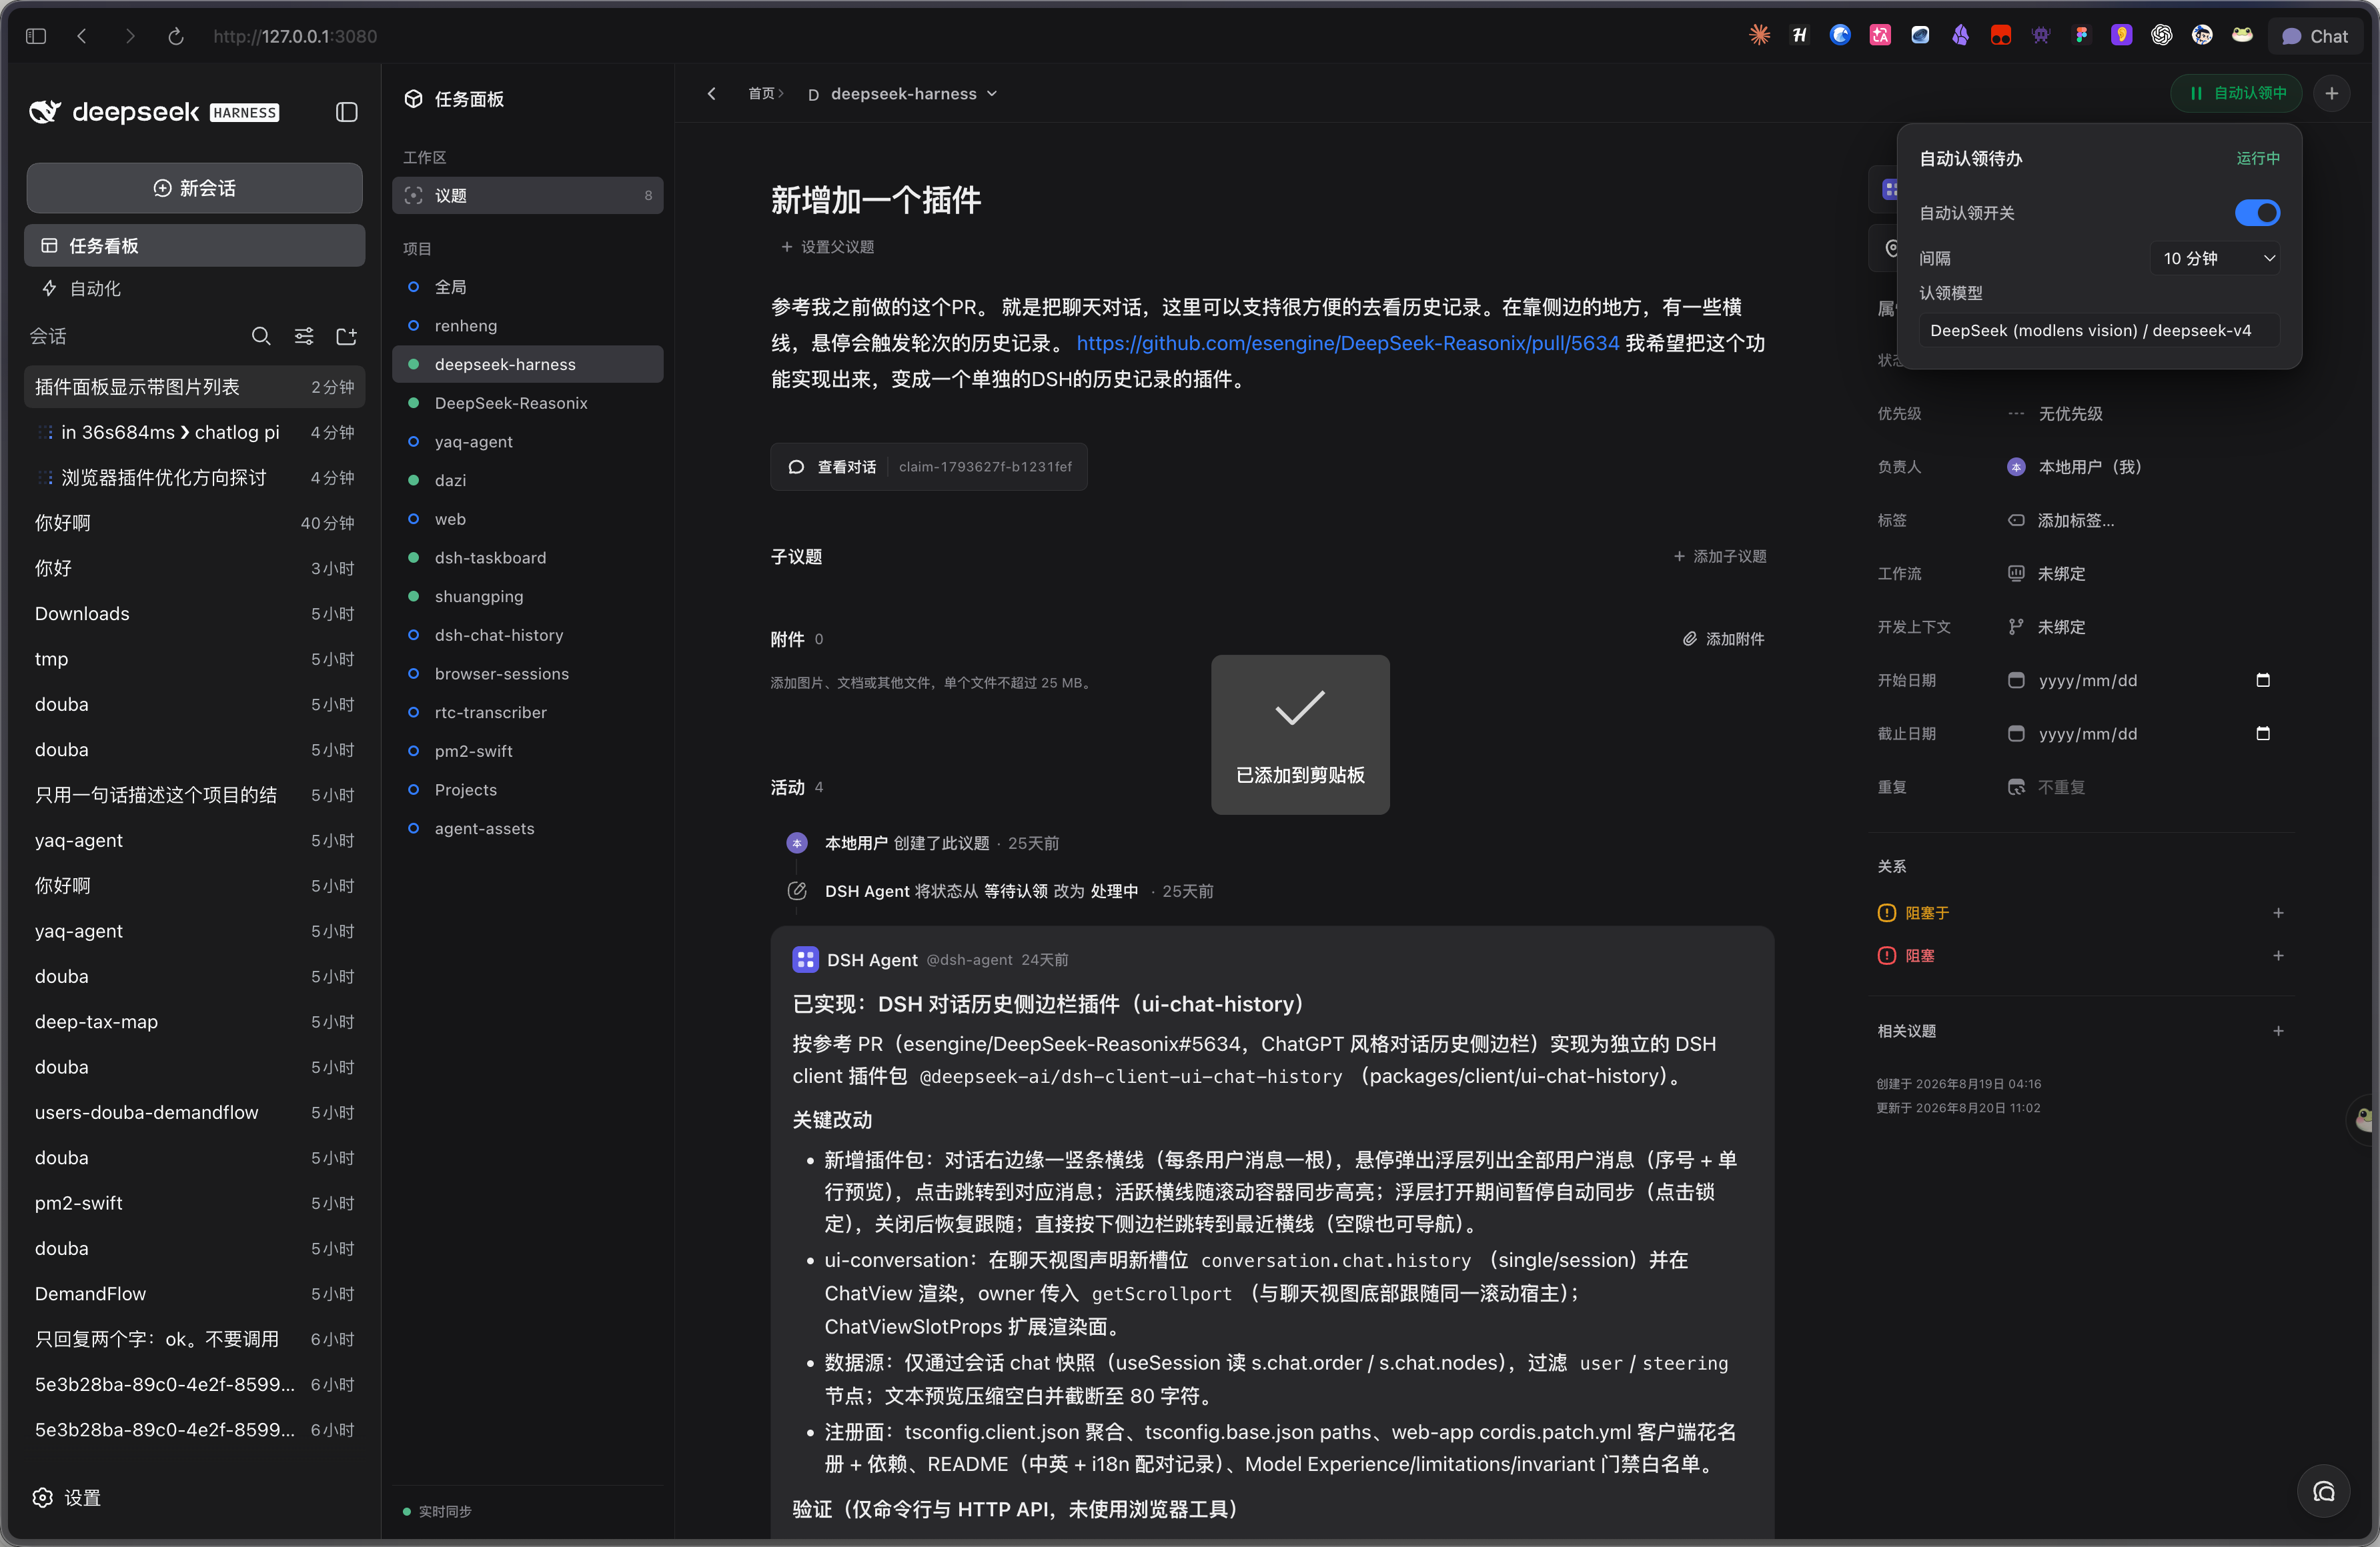Select project 全局 in project list
The width and height of the screenshot is (2380, 1547).
click(527, 287)
